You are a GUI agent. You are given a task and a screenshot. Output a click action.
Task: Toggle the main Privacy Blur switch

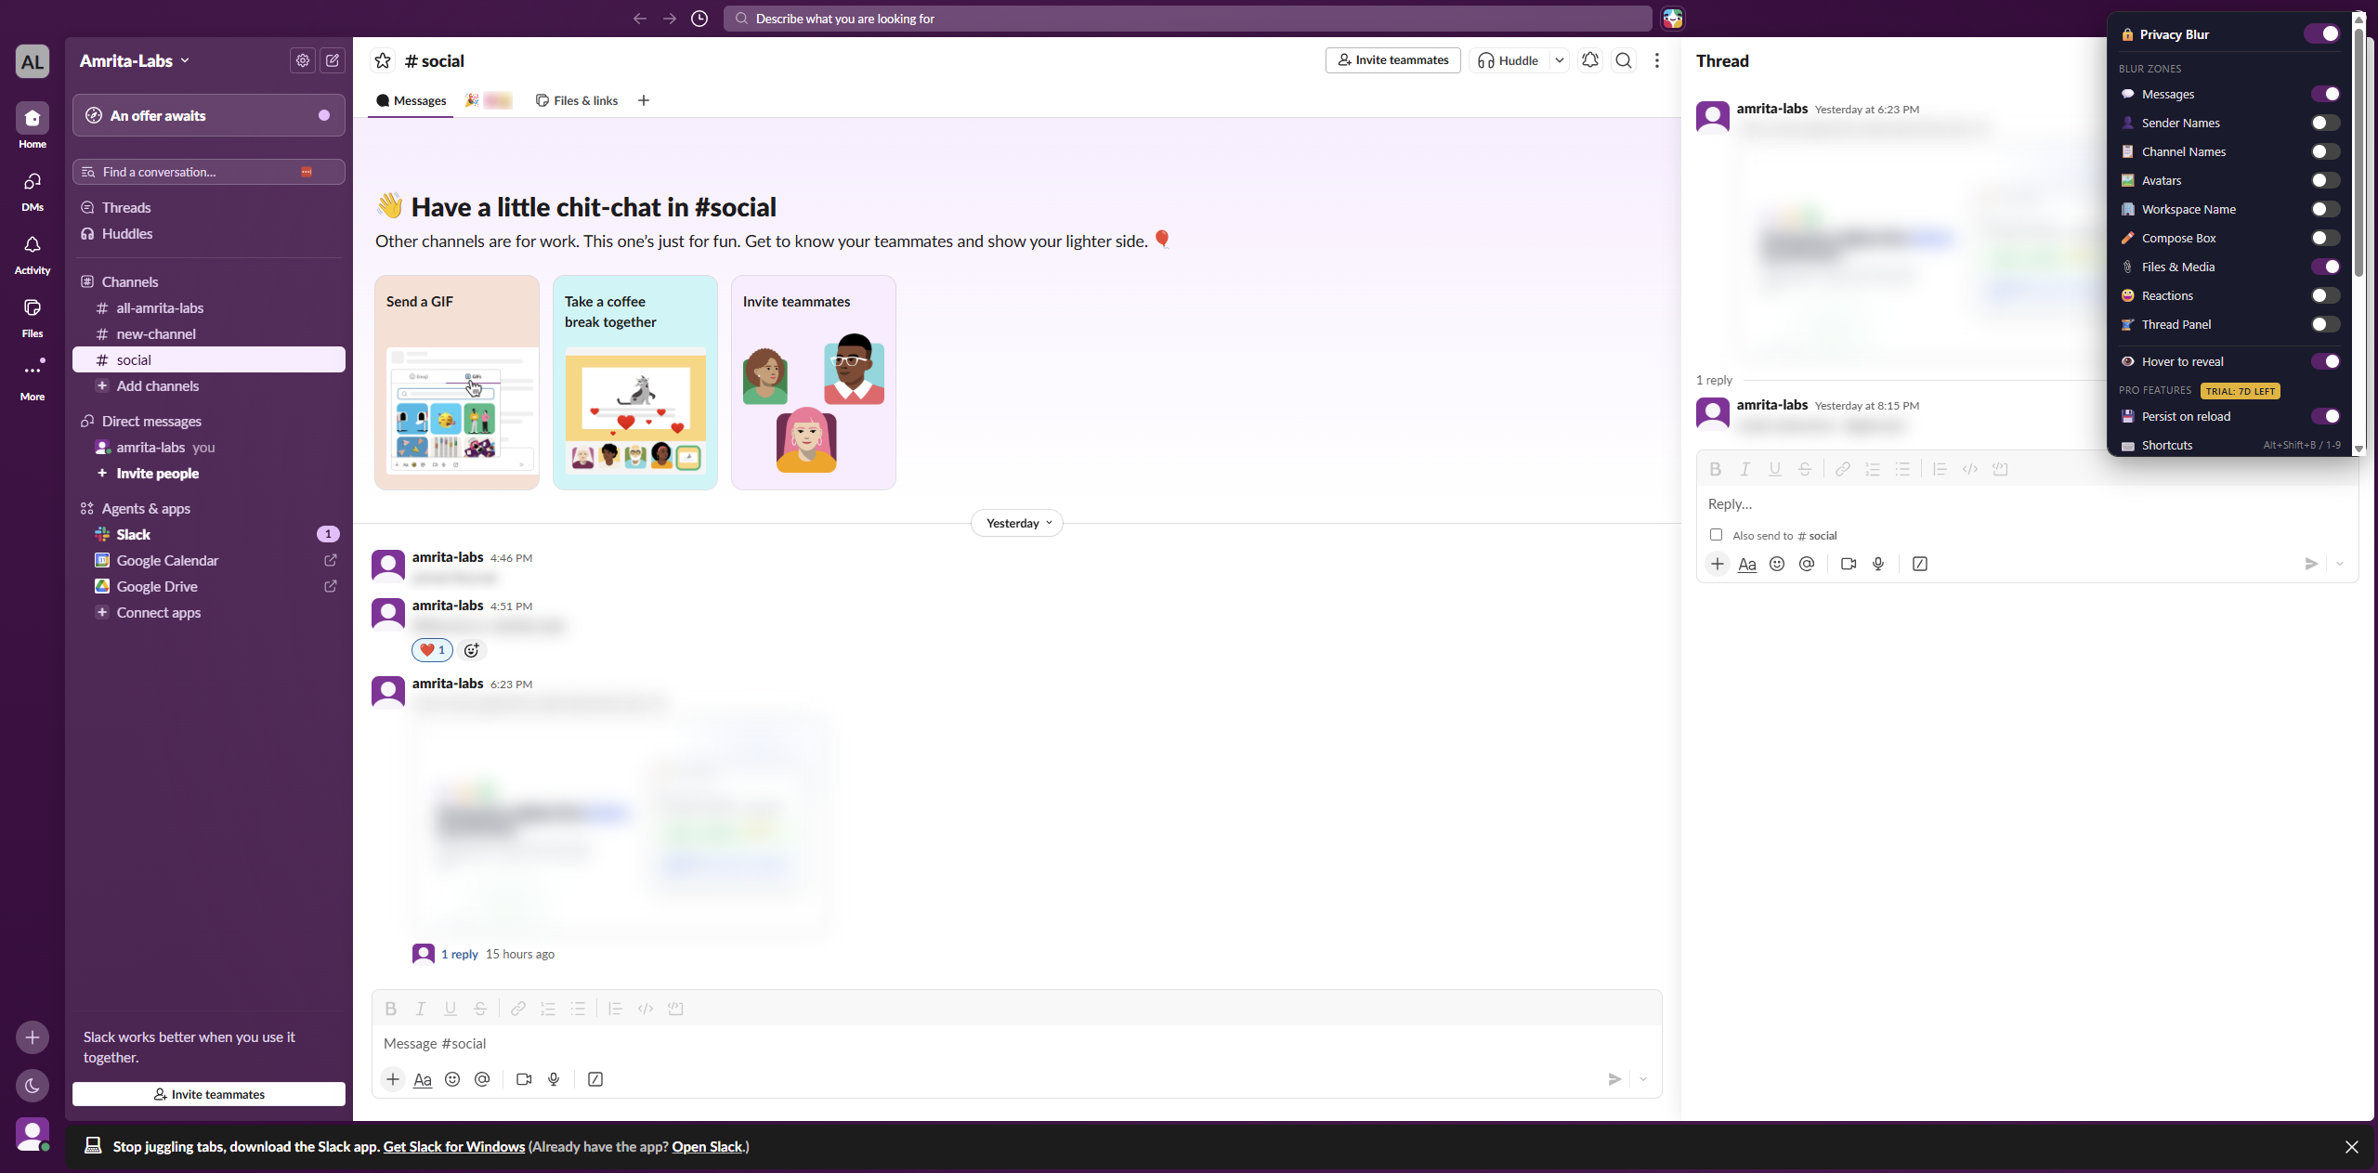point(2322,34)
